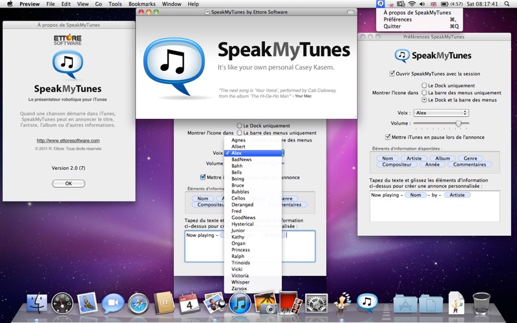Toggle Mettre iTunes en pause in Préférences window
This screenshot has width=517, height=323.
coord(388,137)
